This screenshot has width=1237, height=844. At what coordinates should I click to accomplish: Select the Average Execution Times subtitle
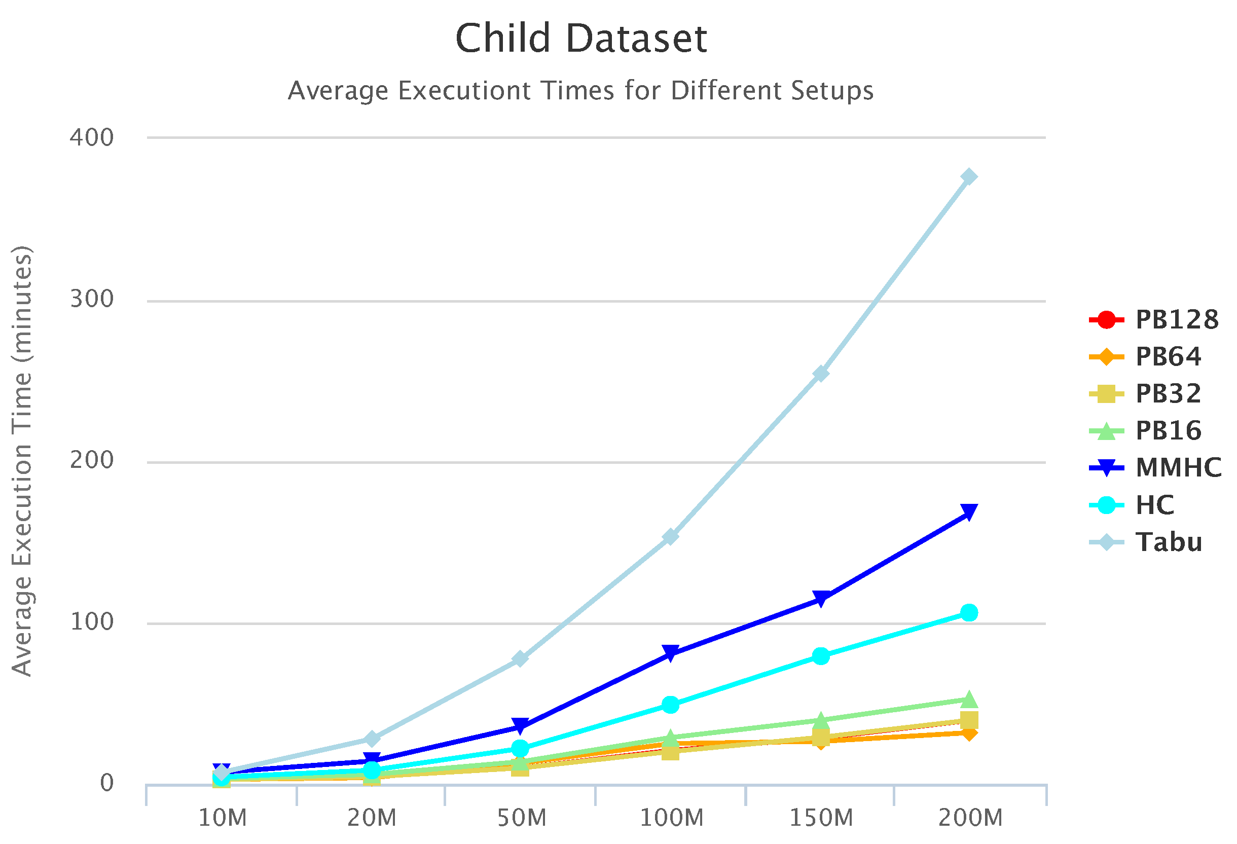click(x=580, y=90)
